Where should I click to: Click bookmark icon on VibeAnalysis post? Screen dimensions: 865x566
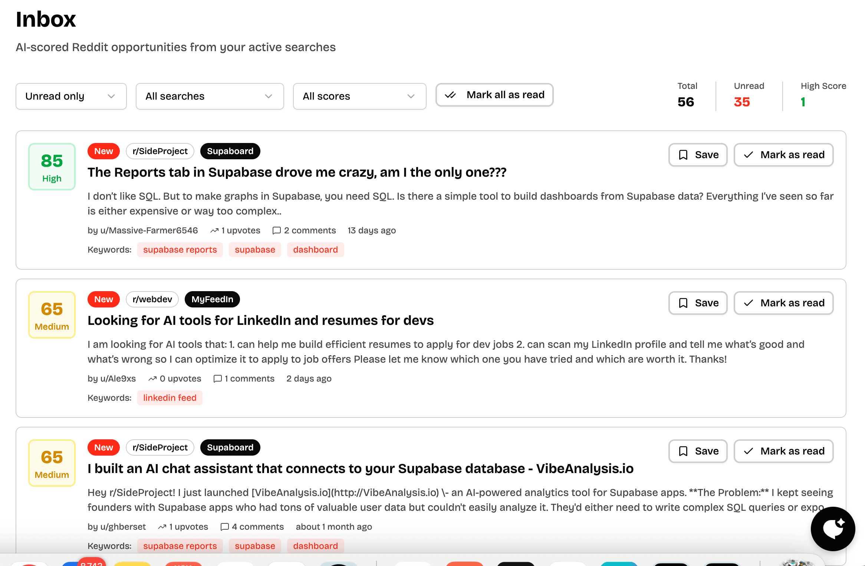click(x=683, y=451)
